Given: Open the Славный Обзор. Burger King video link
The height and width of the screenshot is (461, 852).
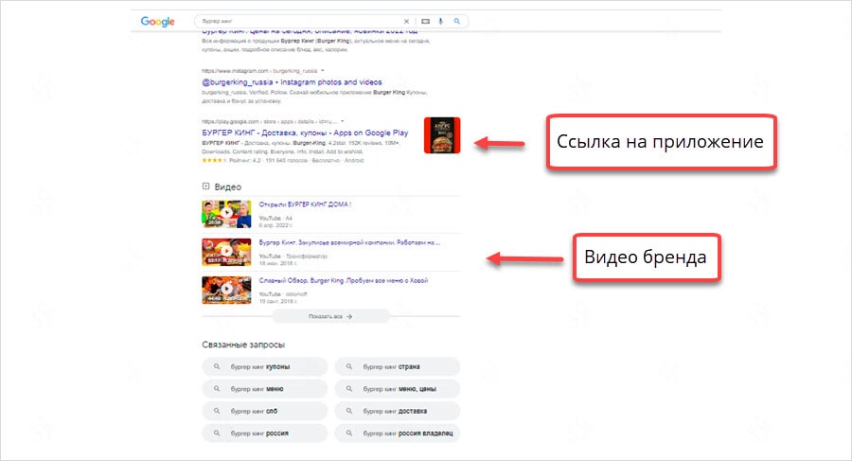Looking at the screenshot, I should (344, 280).
